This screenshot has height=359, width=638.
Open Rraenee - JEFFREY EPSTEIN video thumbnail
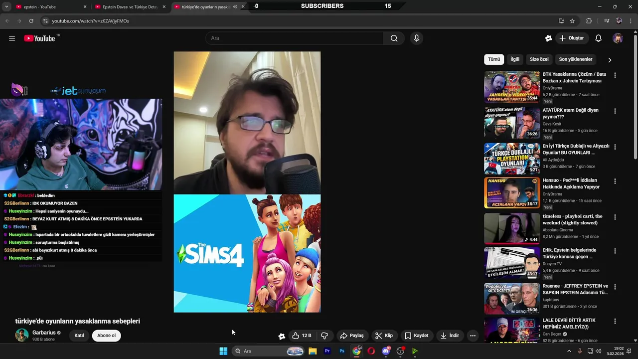(x=512, y=298)
